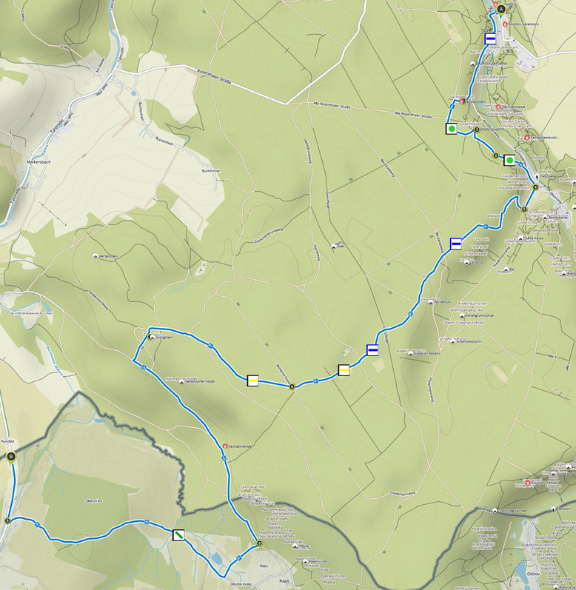Click yellow stripe trail sign right of waypoint 6
The height and width of the screenshot is (590, 576).
[344, 370]
